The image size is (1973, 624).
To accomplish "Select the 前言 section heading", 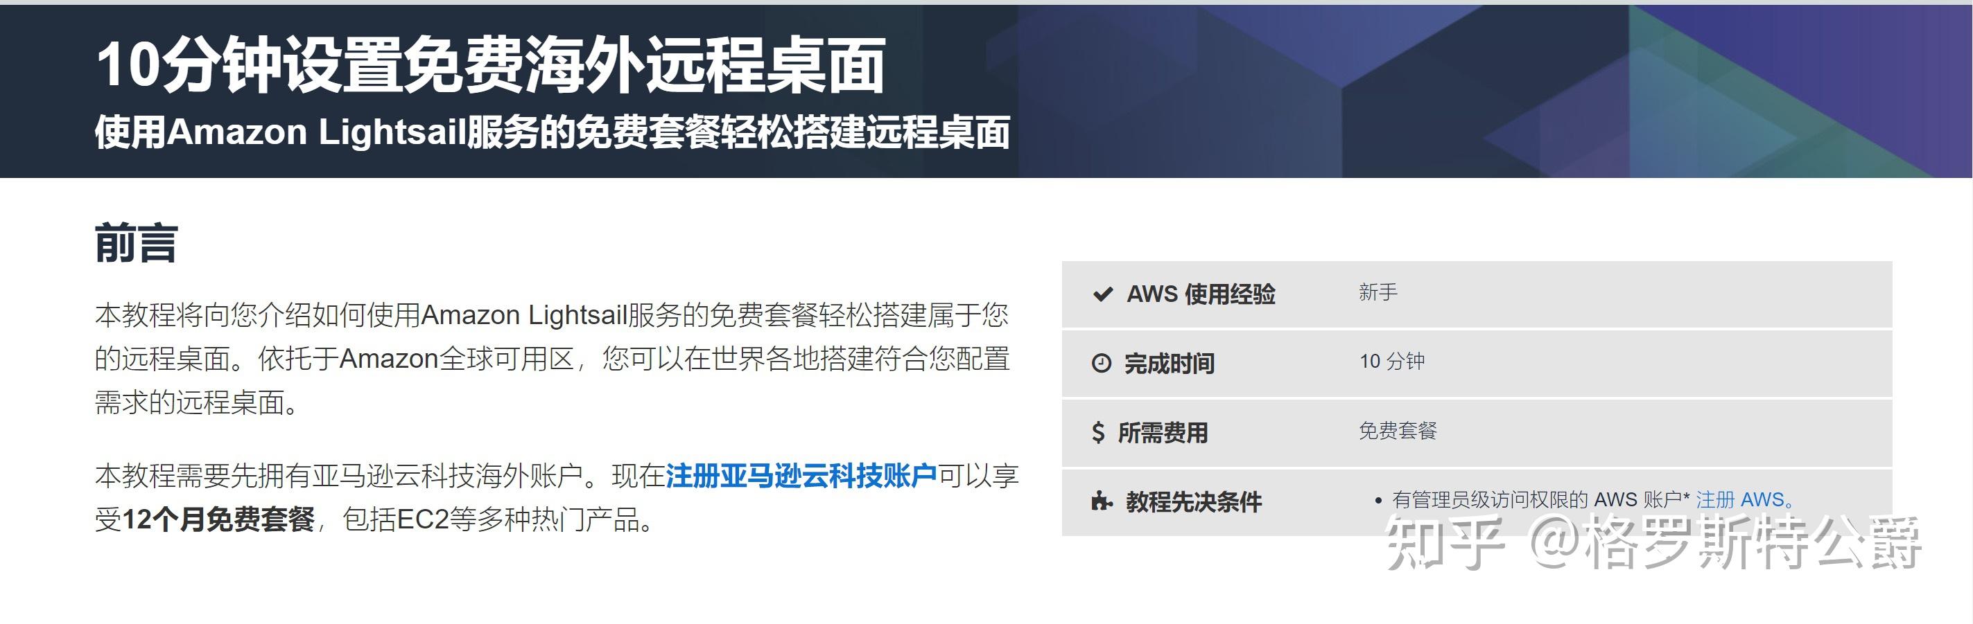I will [x=137, y=244].
